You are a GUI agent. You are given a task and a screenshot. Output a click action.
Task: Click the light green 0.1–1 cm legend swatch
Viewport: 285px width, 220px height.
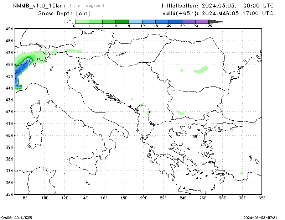[x=82, y=22]
